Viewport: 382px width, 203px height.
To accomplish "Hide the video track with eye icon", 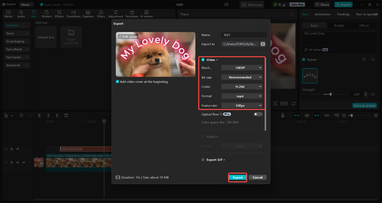I will (x=18, y=162).
